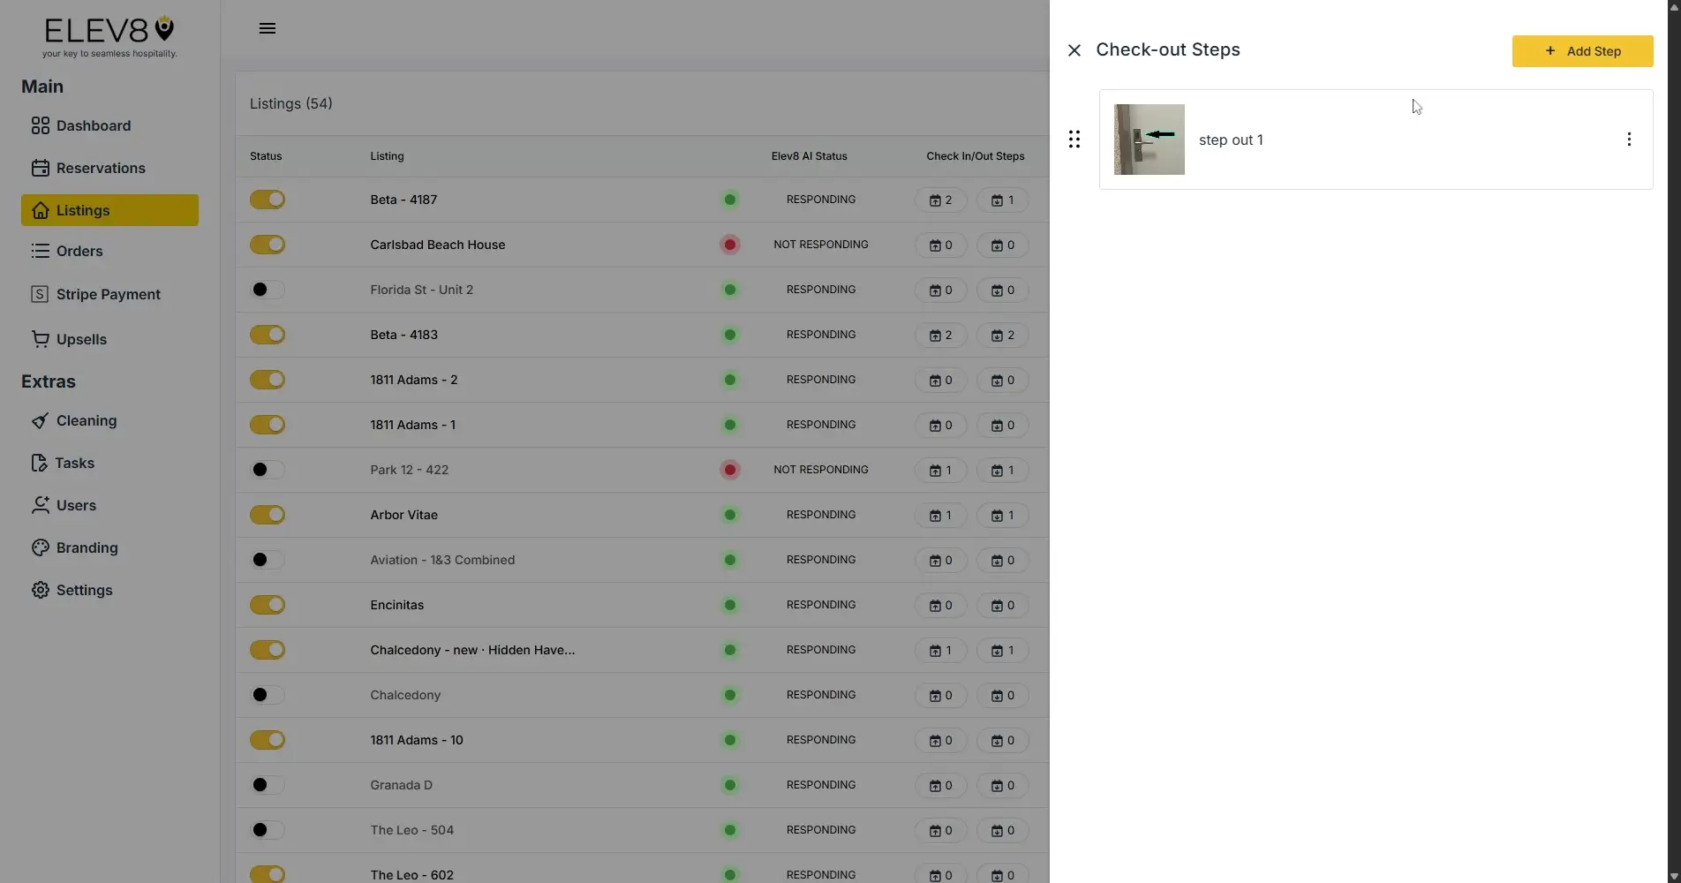Click the door handle thumbnail for step out 1
Viewport: 1681px width, 883px height.
(x=1148, y=139)
